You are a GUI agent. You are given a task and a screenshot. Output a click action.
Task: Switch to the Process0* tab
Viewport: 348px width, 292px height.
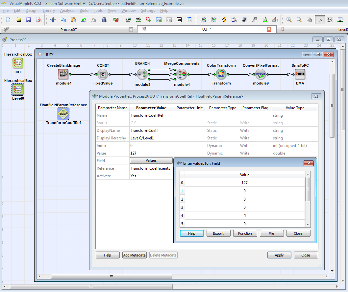(x=69, y=30)
